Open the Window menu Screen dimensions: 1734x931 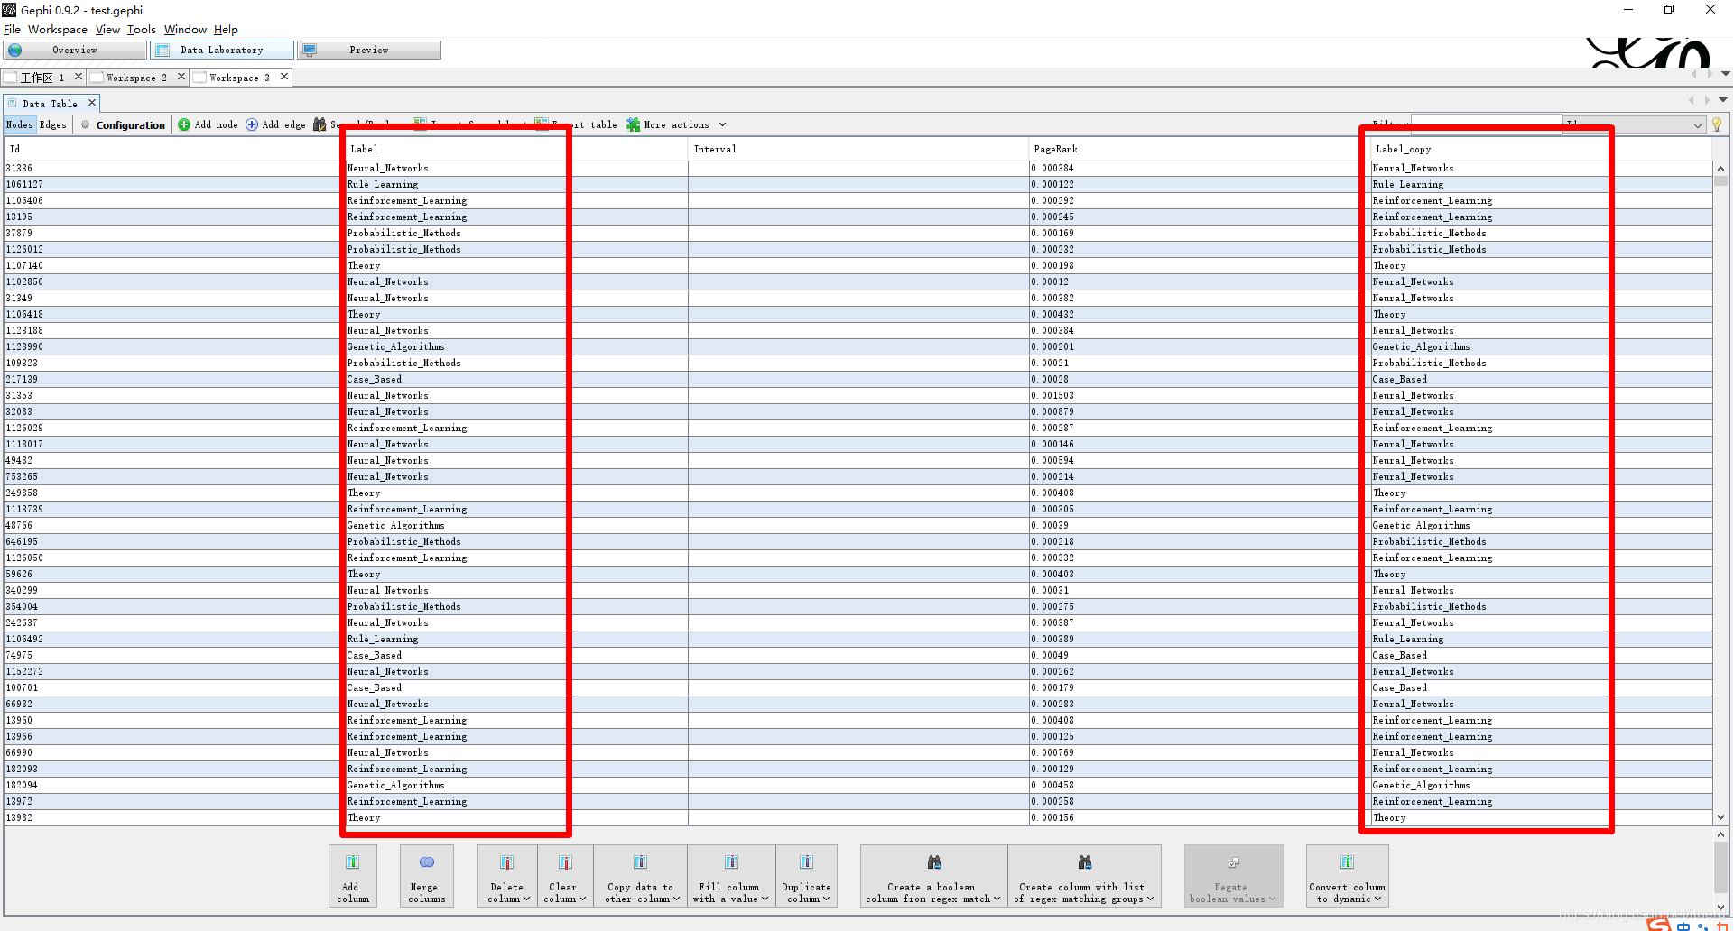(185, 30)
